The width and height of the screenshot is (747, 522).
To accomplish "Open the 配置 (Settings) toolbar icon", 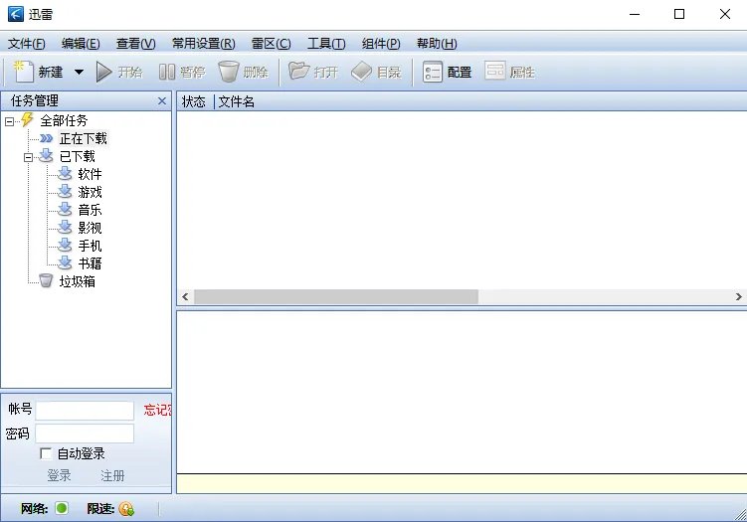I will click(x=433, y=72).
